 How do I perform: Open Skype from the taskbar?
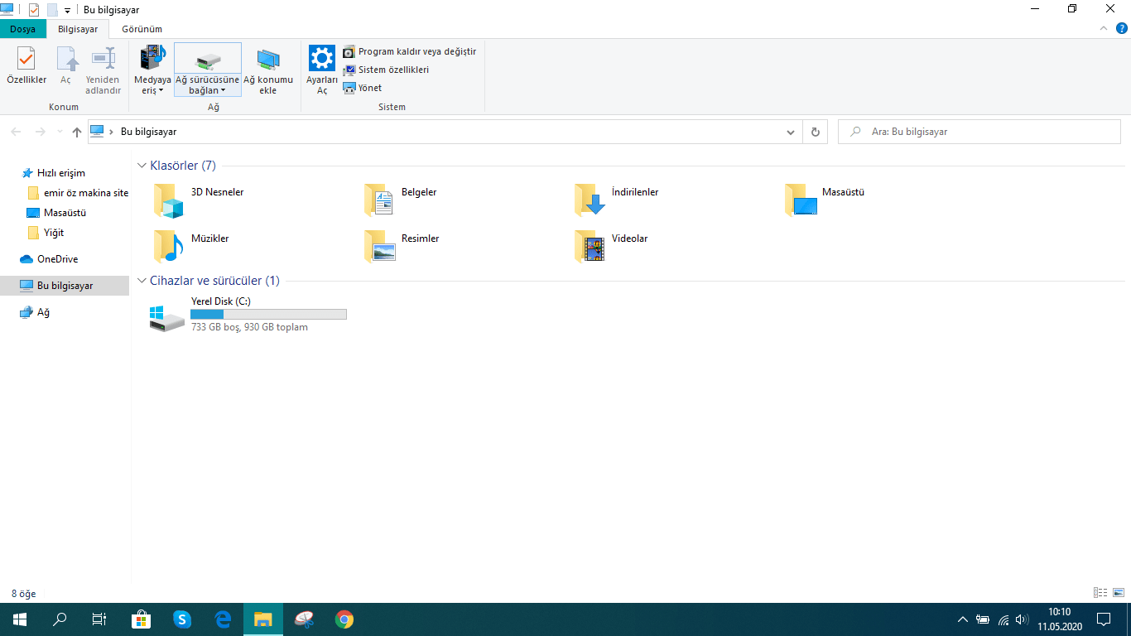click(182, 619)
